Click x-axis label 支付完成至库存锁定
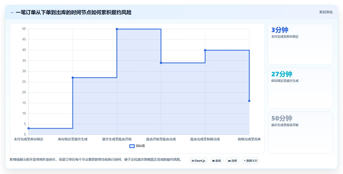343x174 pixels. [x=28, y=139]
